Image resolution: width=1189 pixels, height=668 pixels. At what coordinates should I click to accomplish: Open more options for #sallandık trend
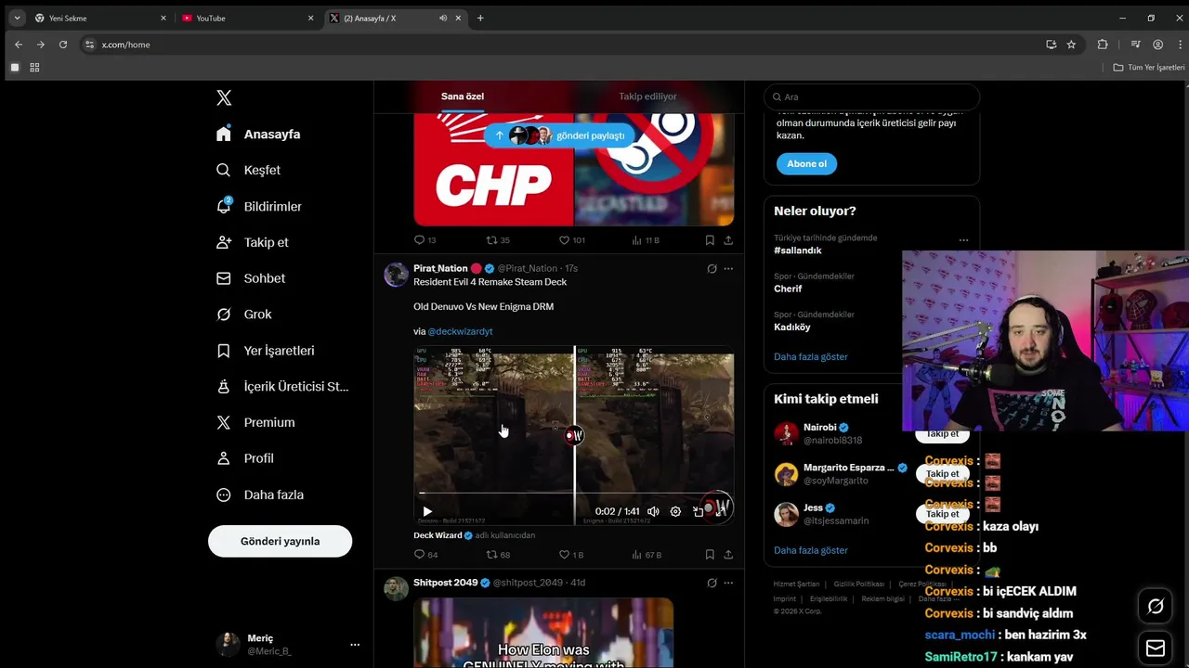point(963,240)
